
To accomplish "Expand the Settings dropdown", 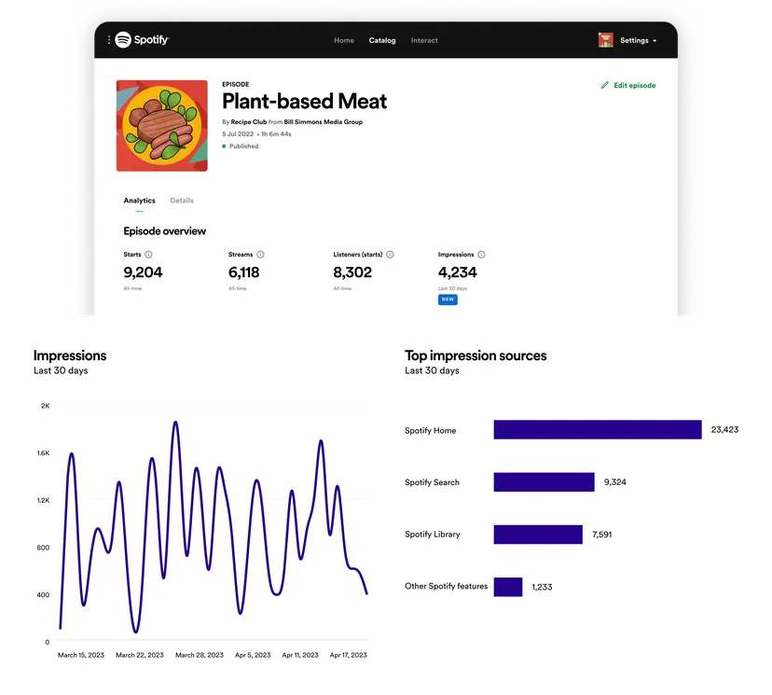I will coord(638,40).
